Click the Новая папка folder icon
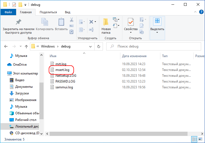 point(106,22)
